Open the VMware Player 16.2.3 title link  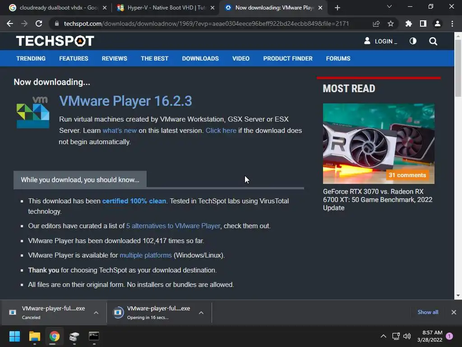tap(125, 101)
